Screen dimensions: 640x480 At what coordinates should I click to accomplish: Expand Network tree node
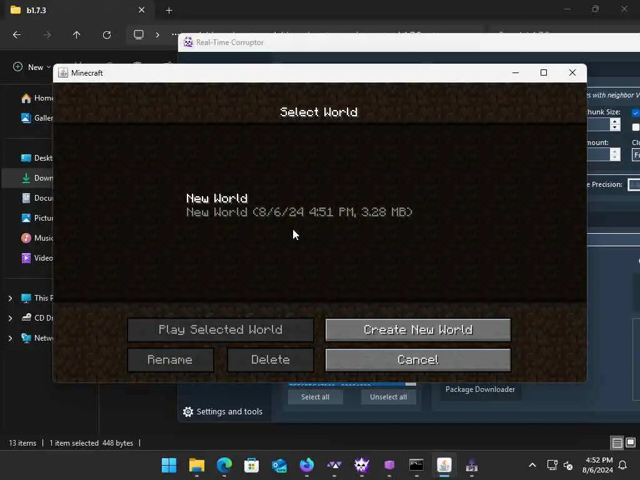(x=10, y=338)
